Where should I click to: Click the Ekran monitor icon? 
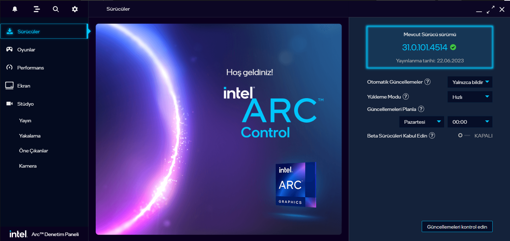pos(10,85)
